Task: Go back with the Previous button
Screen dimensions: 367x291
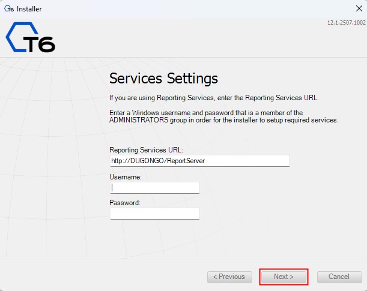Action: (229, 277)
